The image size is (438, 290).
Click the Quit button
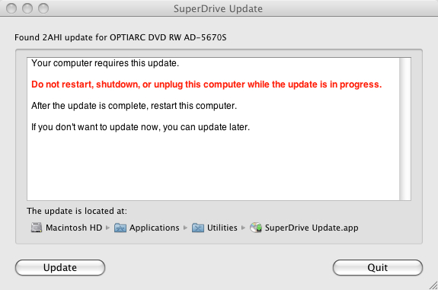pyautogui.click(x=378, y=267)
